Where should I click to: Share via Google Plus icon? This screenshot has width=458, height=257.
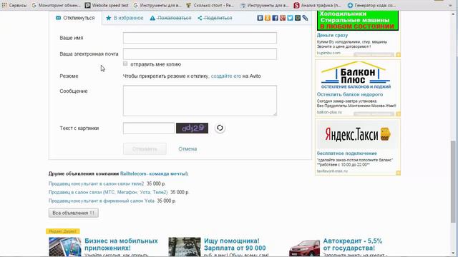(283, 18)
